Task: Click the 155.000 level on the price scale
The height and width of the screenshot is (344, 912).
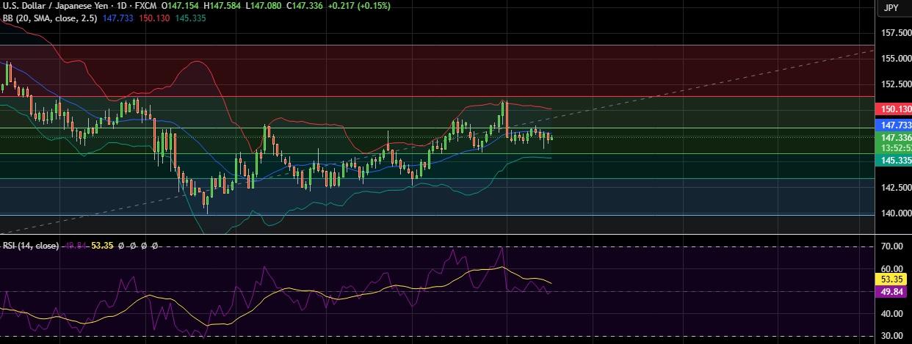Action: pos(894,59)
